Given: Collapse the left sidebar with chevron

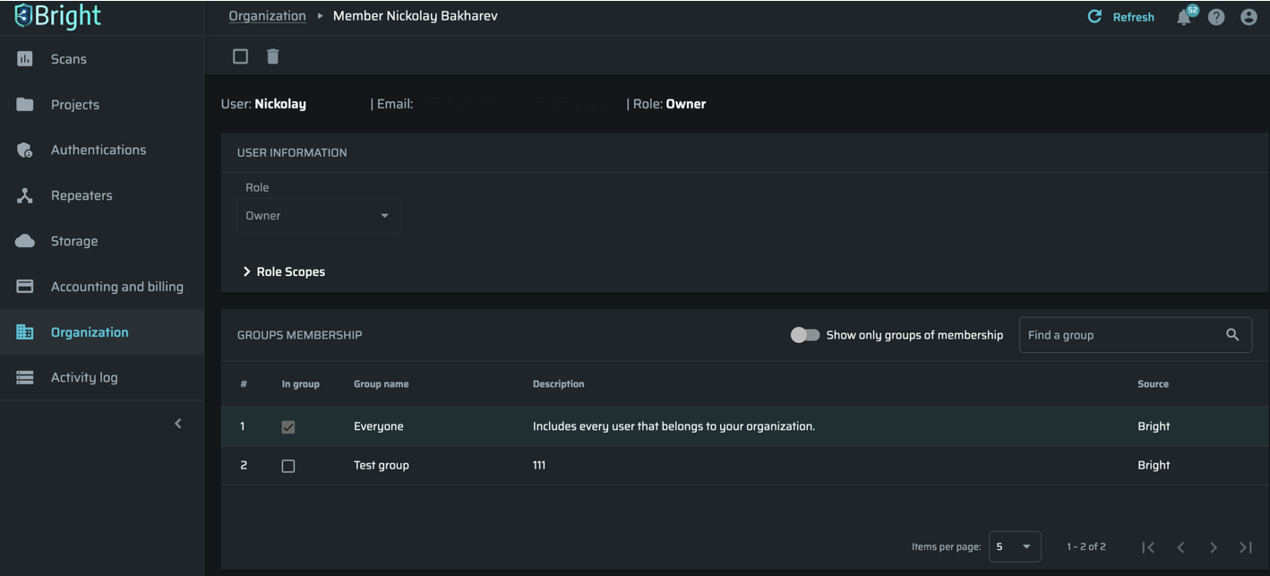Looking at the screenshot, I should click(x=177, y=424).
